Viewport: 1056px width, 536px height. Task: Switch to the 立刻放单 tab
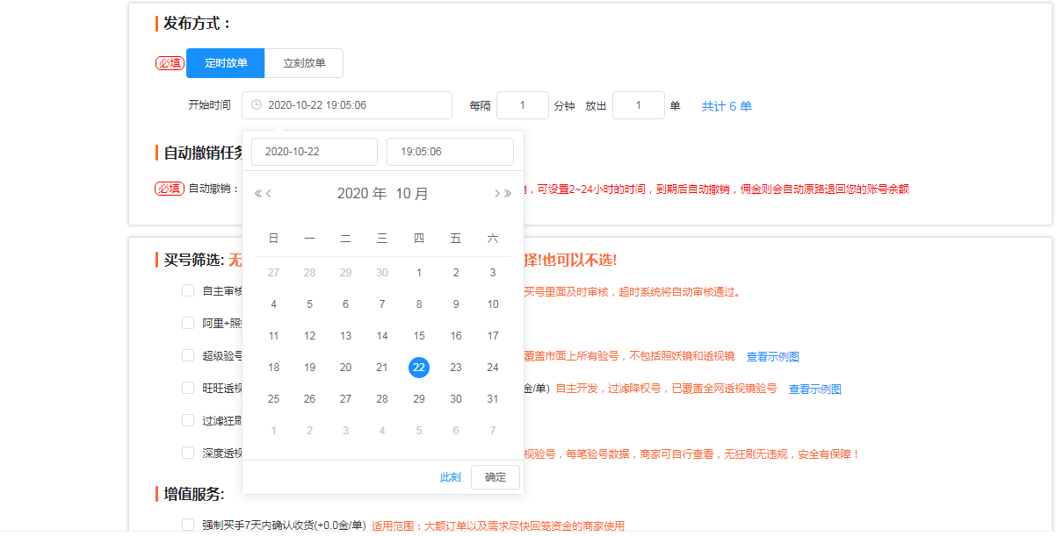pos(304,63)
